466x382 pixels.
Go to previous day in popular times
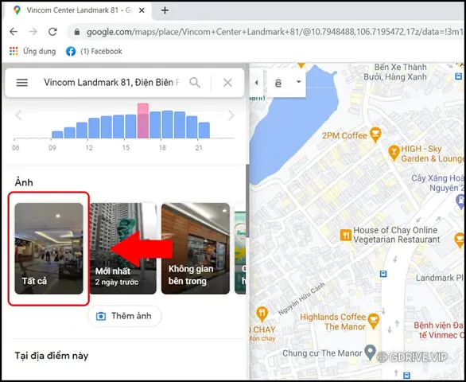(19, 115)
